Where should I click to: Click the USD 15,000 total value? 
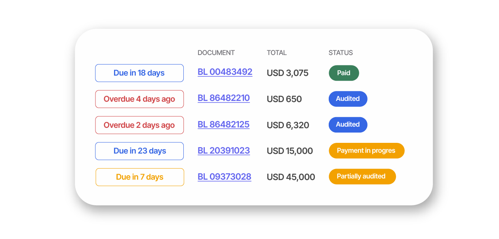pyautogui.click(x=289, y=151)
